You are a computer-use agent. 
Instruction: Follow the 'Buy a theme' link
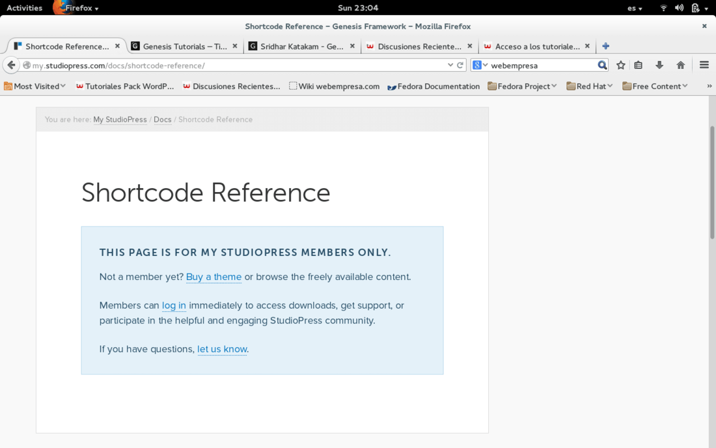[213, 277]
